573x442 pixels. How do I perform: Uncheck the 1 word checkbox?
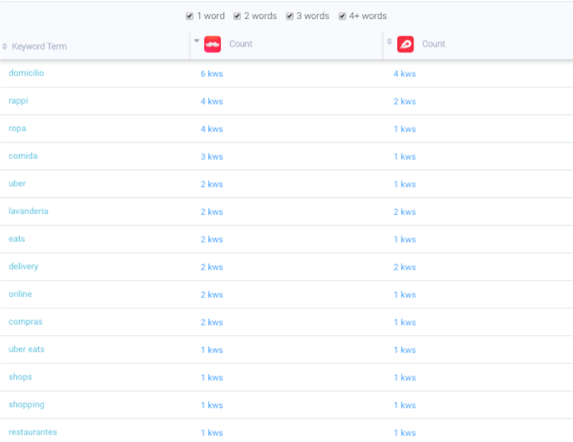(x=190, y=16)
